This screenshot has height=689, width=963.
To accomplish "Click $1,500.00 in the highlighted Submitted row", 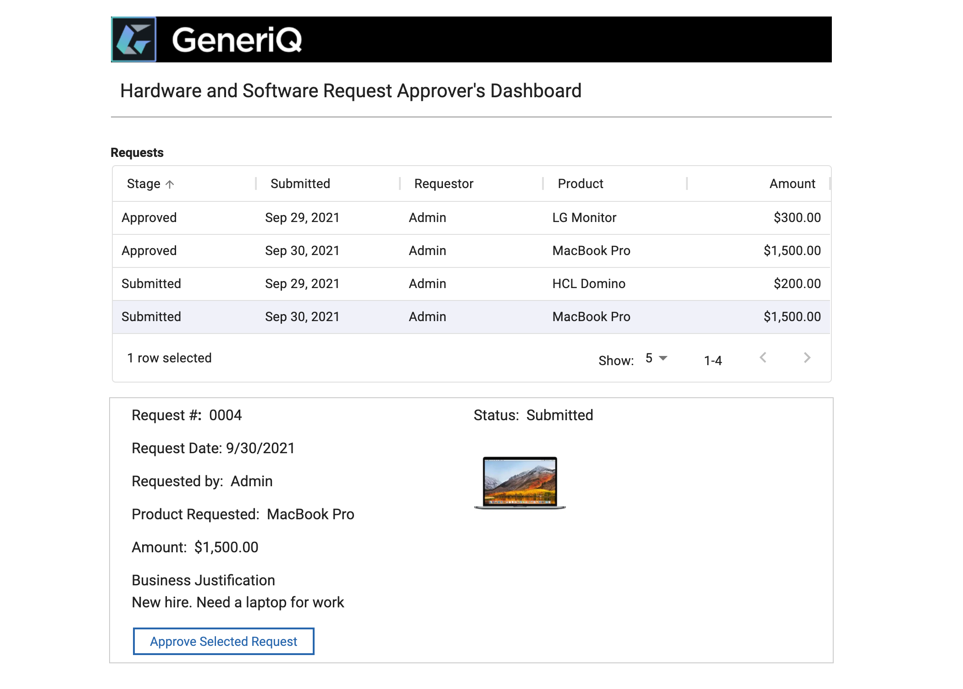I will click(792, 317).
